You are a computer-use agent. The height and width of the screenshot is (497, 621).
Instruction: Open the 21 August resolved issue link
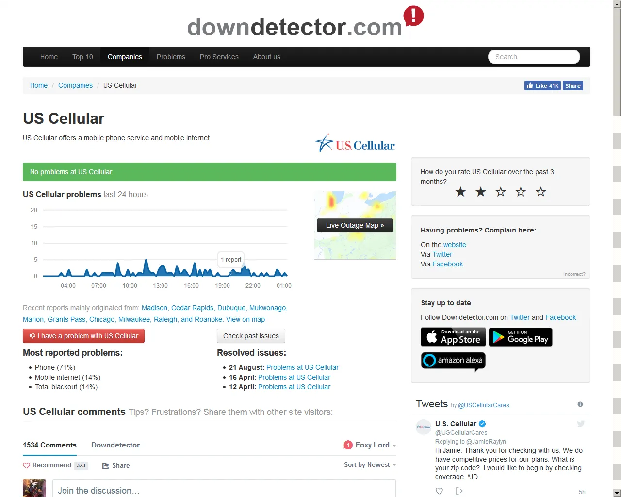coord(302,367)
